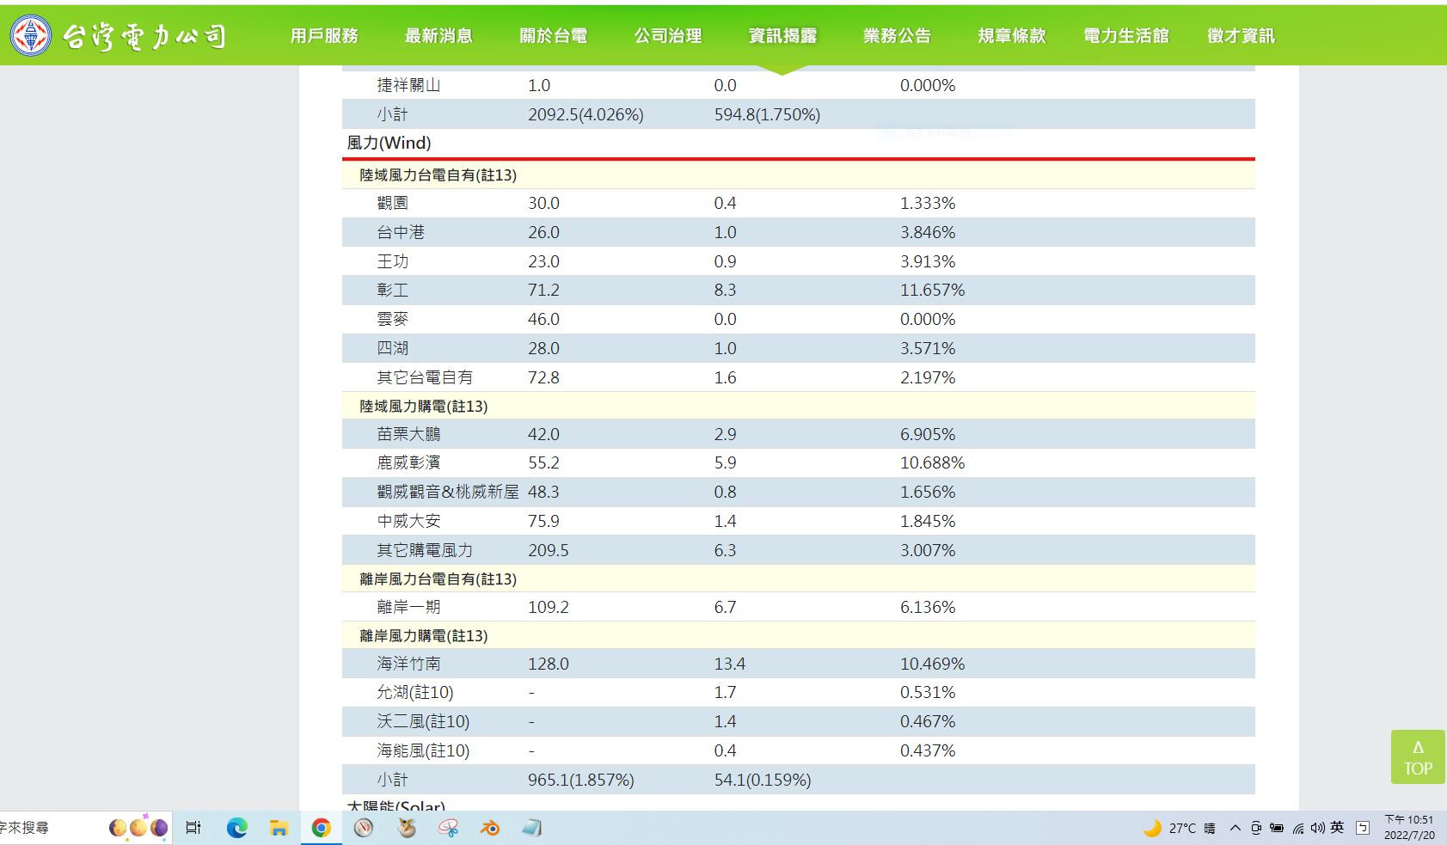This screenshot has width=1447, height=845.
Task: Click the 捷祥關山 row name
Action: (408, 85)
